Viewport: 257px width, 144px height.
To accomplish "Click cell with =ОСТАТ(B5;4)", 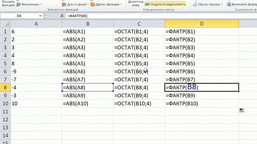I will tap(139, 64).
